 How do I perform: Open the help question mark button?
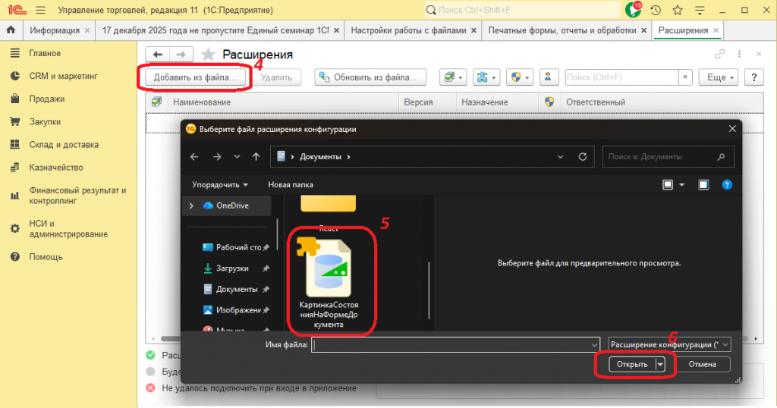(x=754, y=77)
